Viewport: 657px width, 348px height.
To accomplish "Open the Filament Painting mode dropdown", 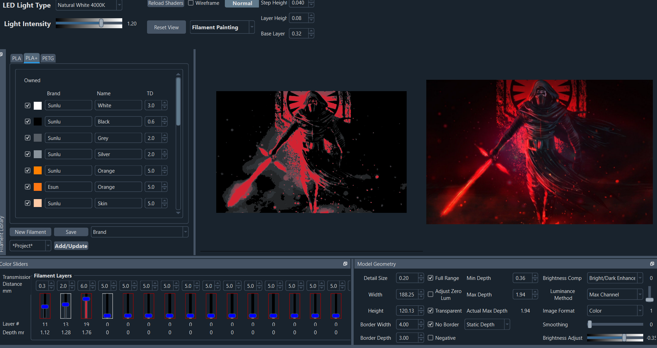I will tap(222, 27).
